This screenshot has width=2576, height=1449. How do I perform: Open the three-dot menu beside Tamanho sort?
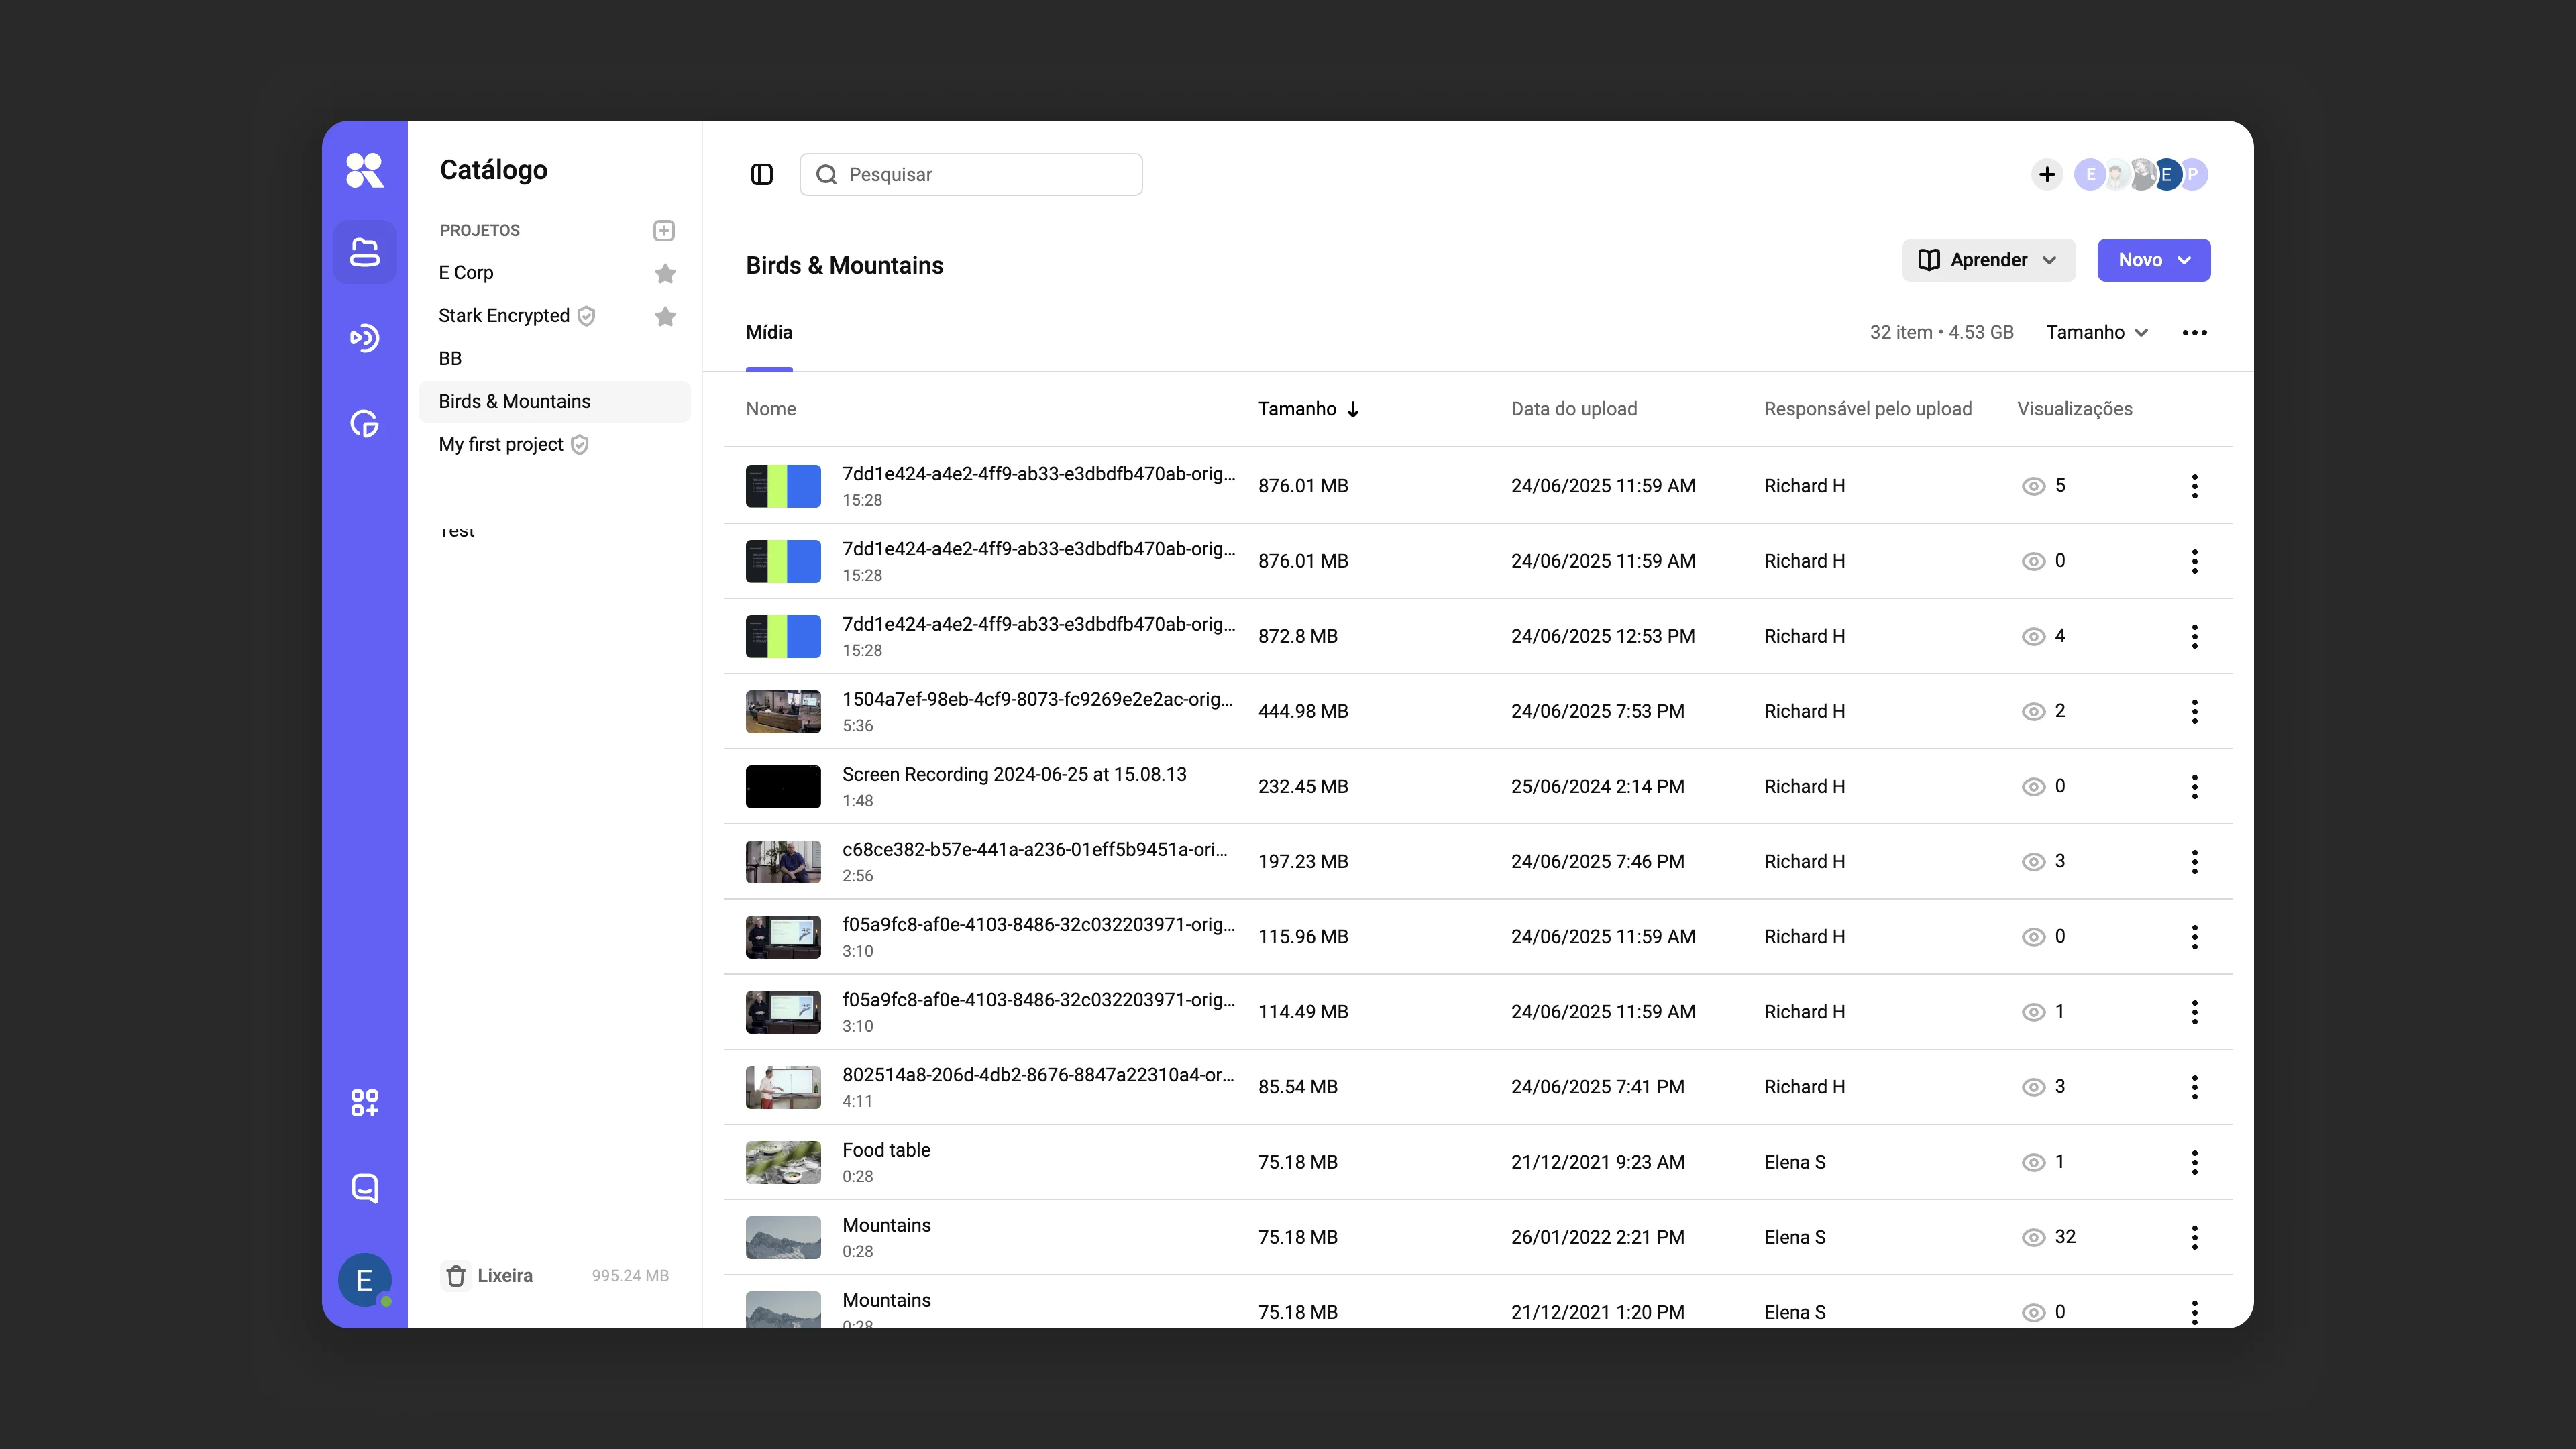[x=2195, y=333]
